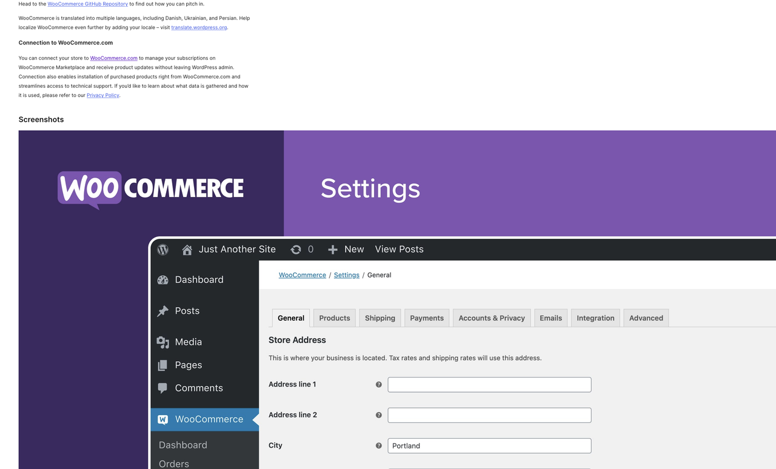The width and height of the screenshot is (776, 469).
Task: Click the help icon for Address line 2
Action: 379,415
